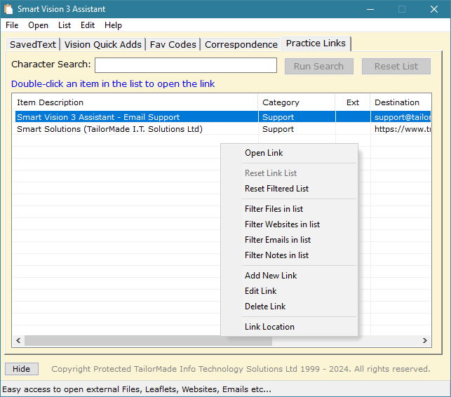Click the Run Search button

(x=318, y=66)
